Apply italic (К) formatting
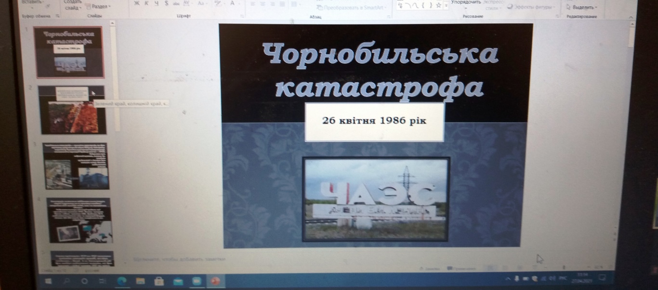 [146, 3]
